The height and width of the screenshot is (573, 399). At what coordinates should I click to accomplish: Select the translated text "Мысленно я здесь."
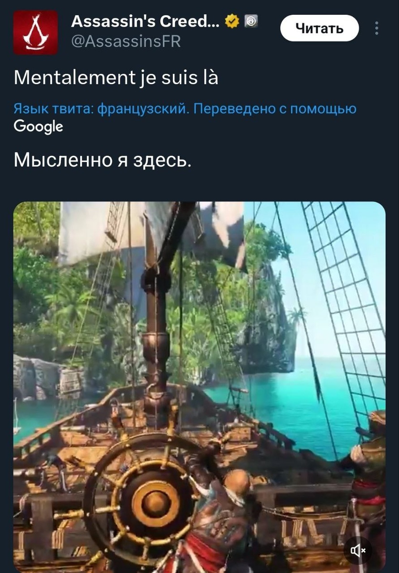(x=103, y=160)
